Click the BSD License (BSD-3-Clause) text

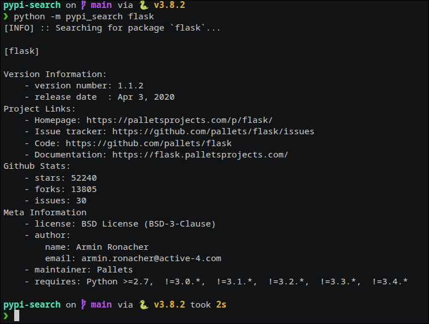[x=148, y=224]
